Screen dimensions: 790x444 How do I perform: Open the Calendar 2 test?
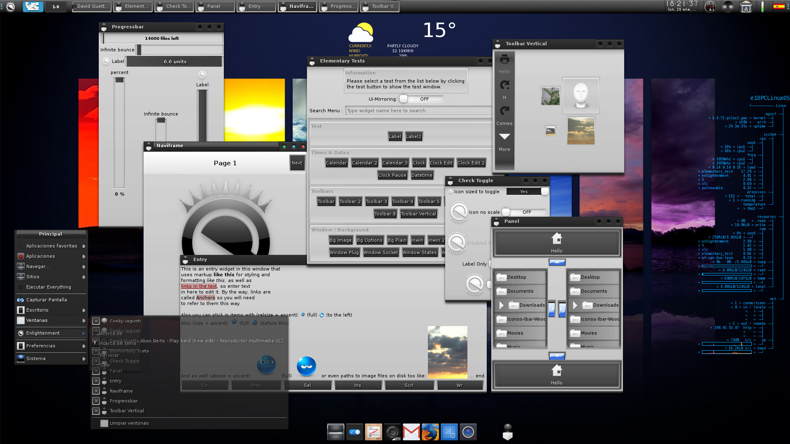(x=364, y=163)
